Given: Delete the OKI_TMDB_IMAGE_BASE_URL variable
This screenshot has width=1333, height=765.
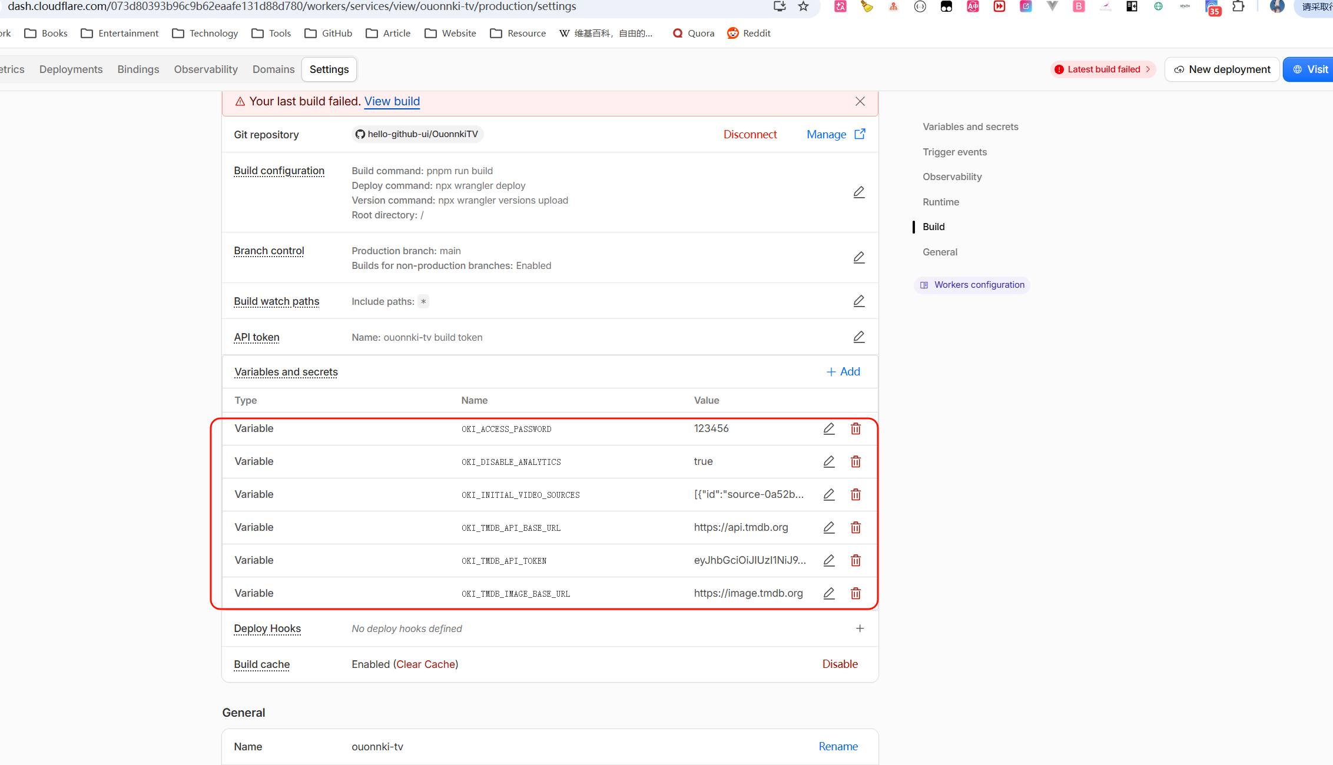Looking at the screenshot, I should tap(855, 594).
